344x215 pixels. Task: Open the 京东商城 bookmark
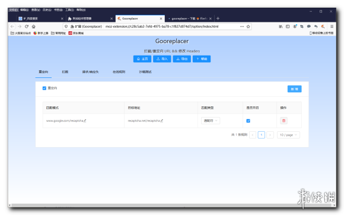(76, 33)
